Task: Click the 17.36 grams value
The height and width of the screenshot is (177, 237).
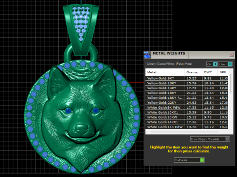Action: 192,122
